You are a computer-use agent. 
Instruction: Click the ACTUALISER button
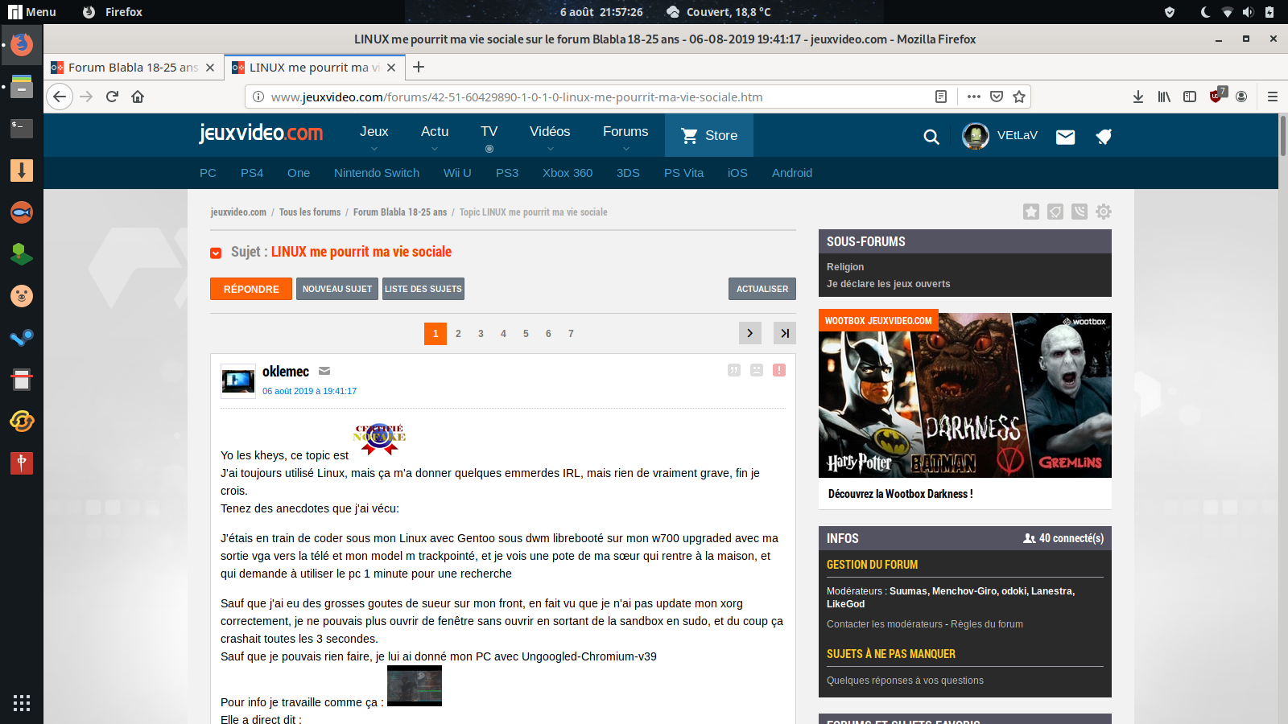click(762, 289)
